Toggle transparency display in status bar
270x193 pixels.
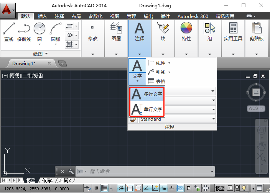click(180, 188)
